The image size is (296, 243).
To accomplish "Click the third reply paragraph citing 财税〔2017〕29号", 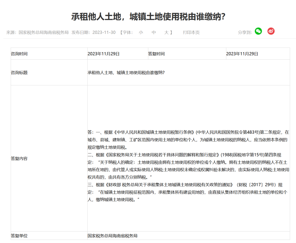I will coord(188,192).
